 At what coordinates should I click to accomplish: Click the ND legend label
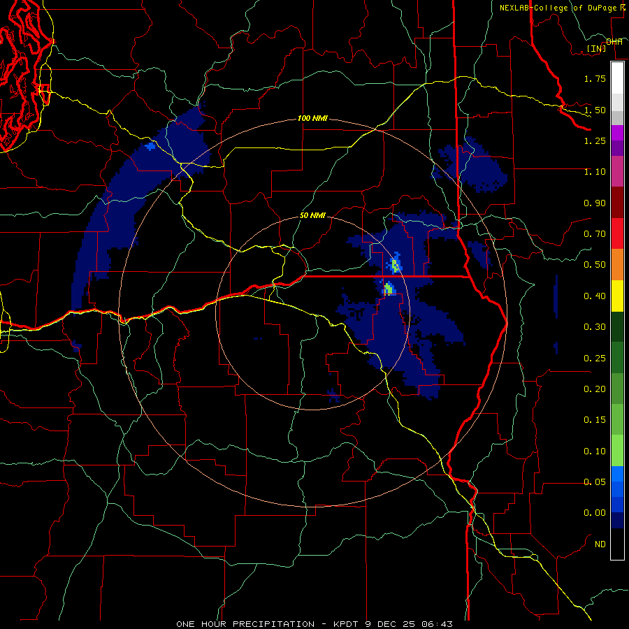(x=600, y=544)
